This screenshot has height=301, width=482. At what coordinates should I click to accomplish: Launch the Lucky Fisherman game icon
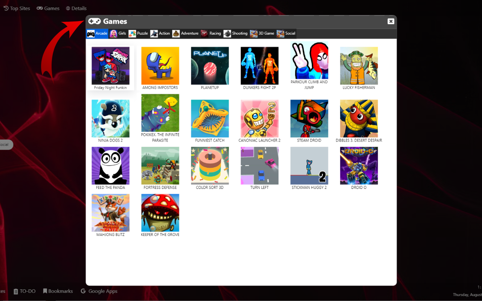click(359, 66)
